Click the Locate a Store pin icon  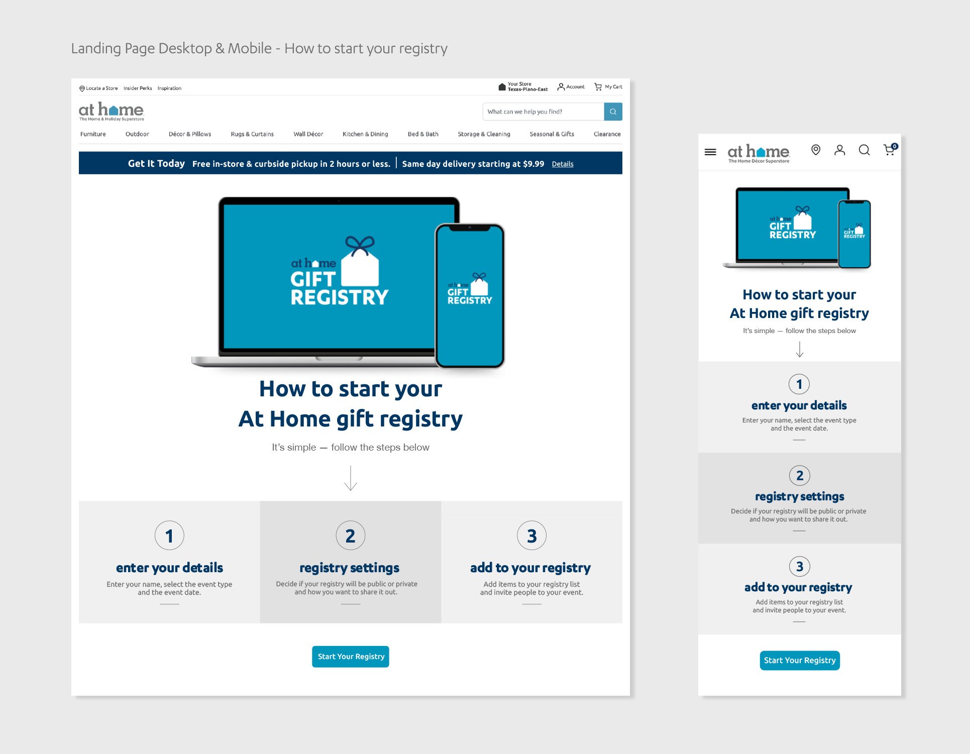82,88
